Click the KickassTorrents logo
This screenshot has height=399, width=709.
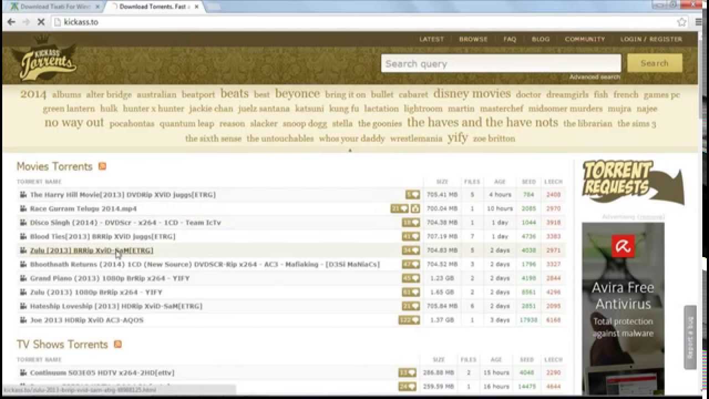click(46, 60)
